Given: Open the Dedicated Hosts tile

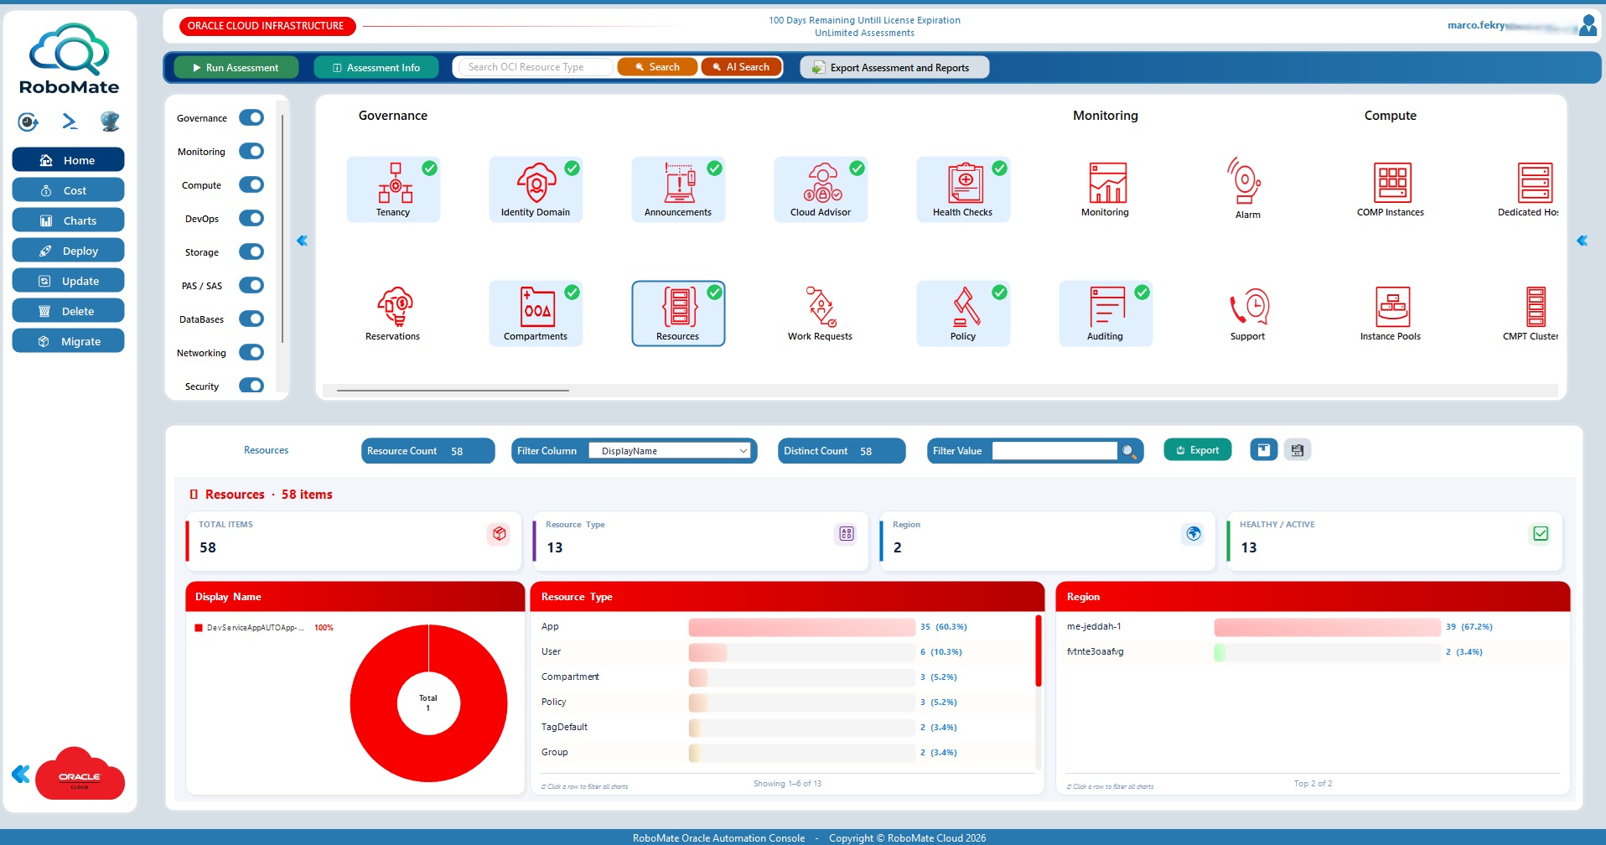Looking at the screenshot, I should (x=1529, y=189).
